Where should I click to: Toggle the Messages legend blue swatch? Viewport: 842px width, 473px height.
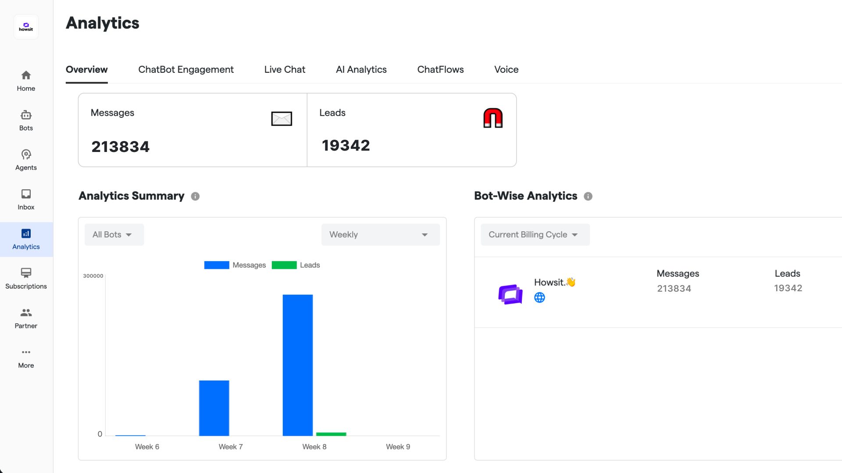(217, 265)
